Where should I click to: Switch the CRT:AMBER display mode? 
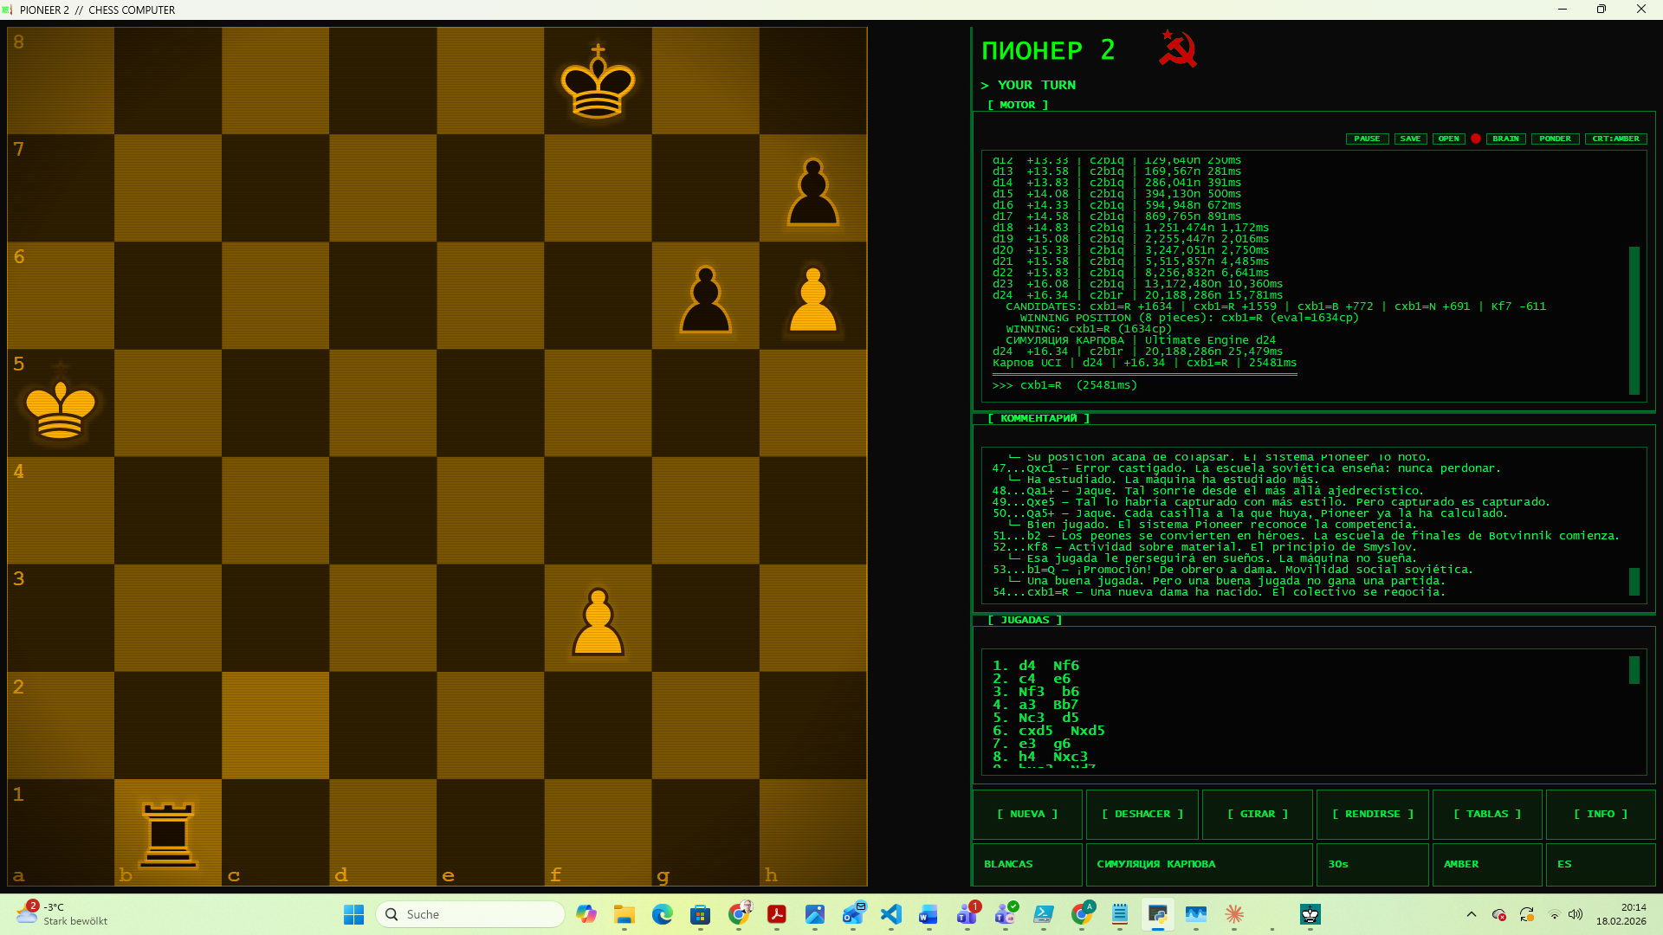(1615, 139)
